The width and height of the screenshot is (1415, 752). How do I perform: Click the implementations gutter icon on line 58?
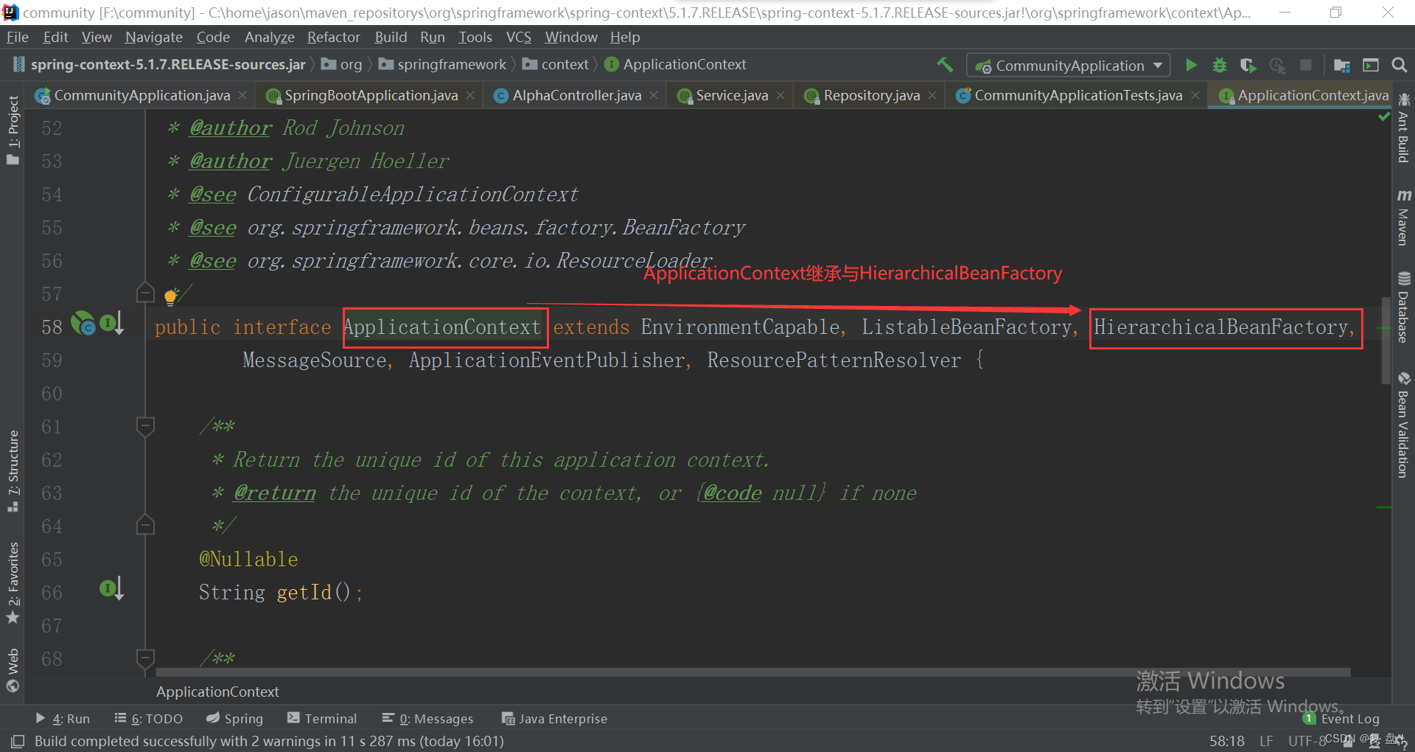[112, 323]
